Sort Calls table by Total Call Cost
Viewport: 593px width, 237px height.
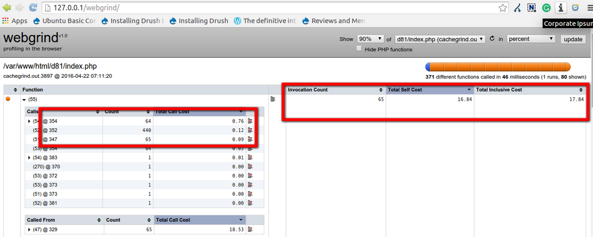coord(200,112)
